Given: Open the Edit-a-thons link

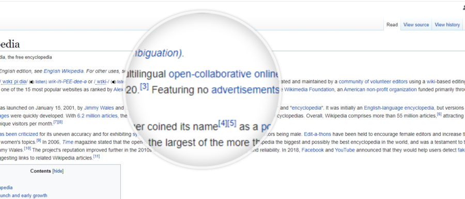Looking at the screenshot, I should pos(317,134).
